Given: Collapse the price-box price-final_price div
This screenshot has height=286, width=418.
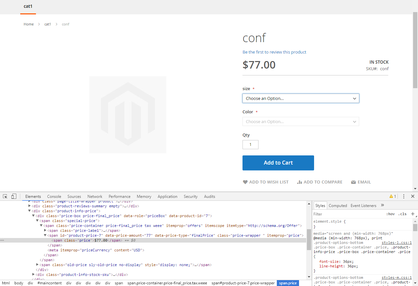Looking at the screenshot, I should tap(33, 216).
